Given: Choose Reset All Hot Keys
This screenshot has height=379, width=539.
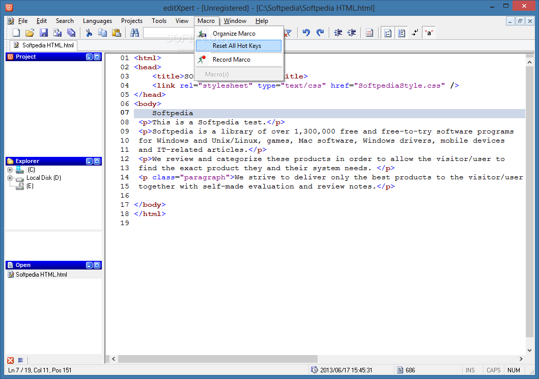Looking at the screenshot, I should coord(239,46).
